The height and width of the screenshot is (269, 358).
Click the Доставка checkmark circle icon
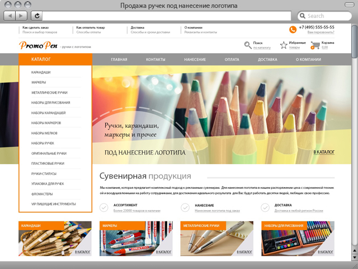(x=265, y=208)
